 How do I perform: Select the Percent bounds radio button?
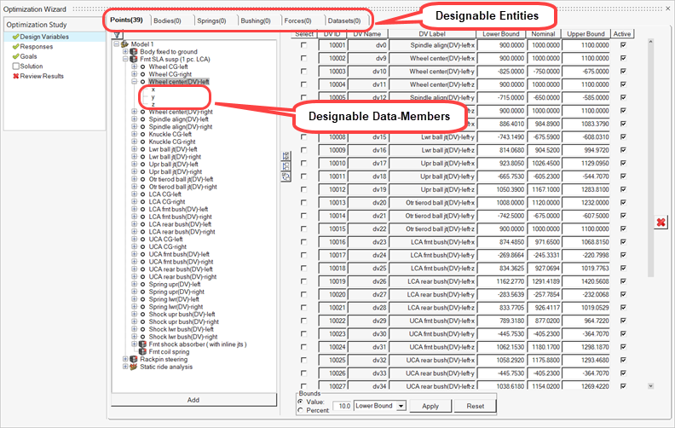299,411
